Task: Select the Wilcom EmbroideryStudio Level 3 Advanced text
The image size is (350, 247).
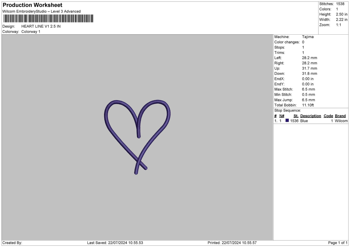Action: [41, 11]
